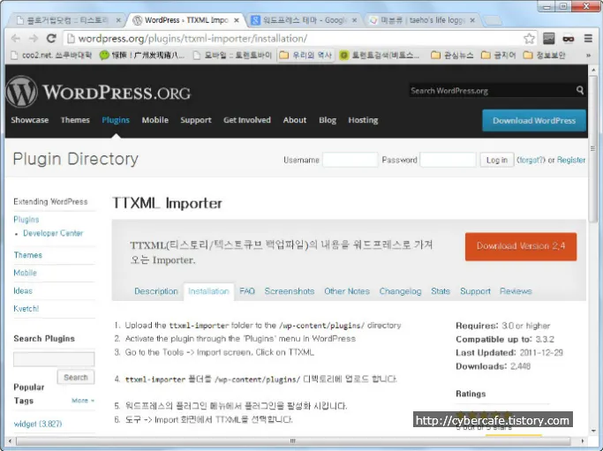Open the Plugins navigation item
Viewport: 603px width, 451px height.
coord(116,120)
